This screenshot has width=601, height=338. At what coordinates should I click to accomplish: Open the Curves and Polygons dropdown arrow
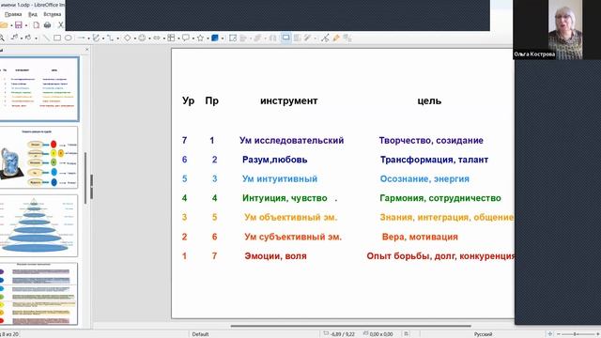click(103, 38)
